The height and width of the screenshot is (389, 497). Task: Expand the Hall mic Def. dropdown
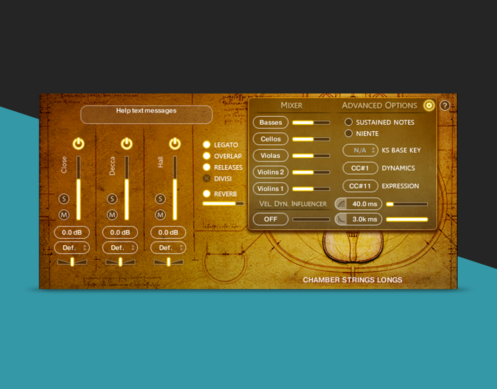(x=168, y=248)
